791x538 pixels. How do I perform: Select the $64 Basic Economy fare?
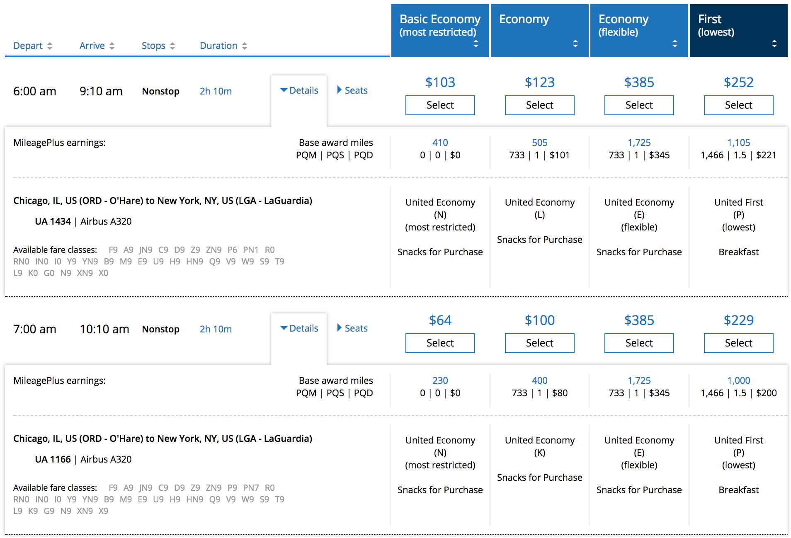tap(440, 343)
